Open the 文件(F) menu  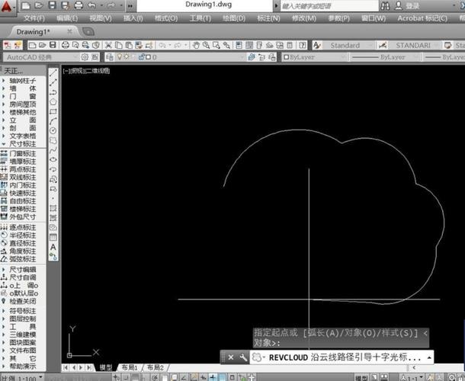click(x=34, y=18)
